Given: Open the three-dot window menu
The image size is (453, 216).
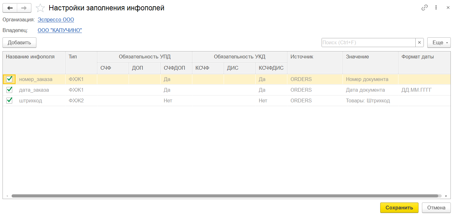Looking at the screenshot, I should pos(436,8).
